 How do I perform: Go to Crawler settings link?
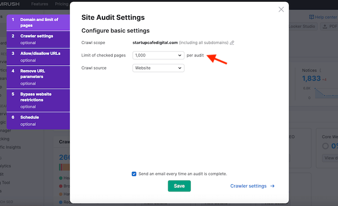pyautogui.click(x=248, y=186)
